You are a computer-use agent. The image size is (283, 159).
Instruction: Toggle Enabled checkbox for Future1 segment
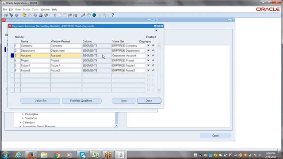pos(153,65)
